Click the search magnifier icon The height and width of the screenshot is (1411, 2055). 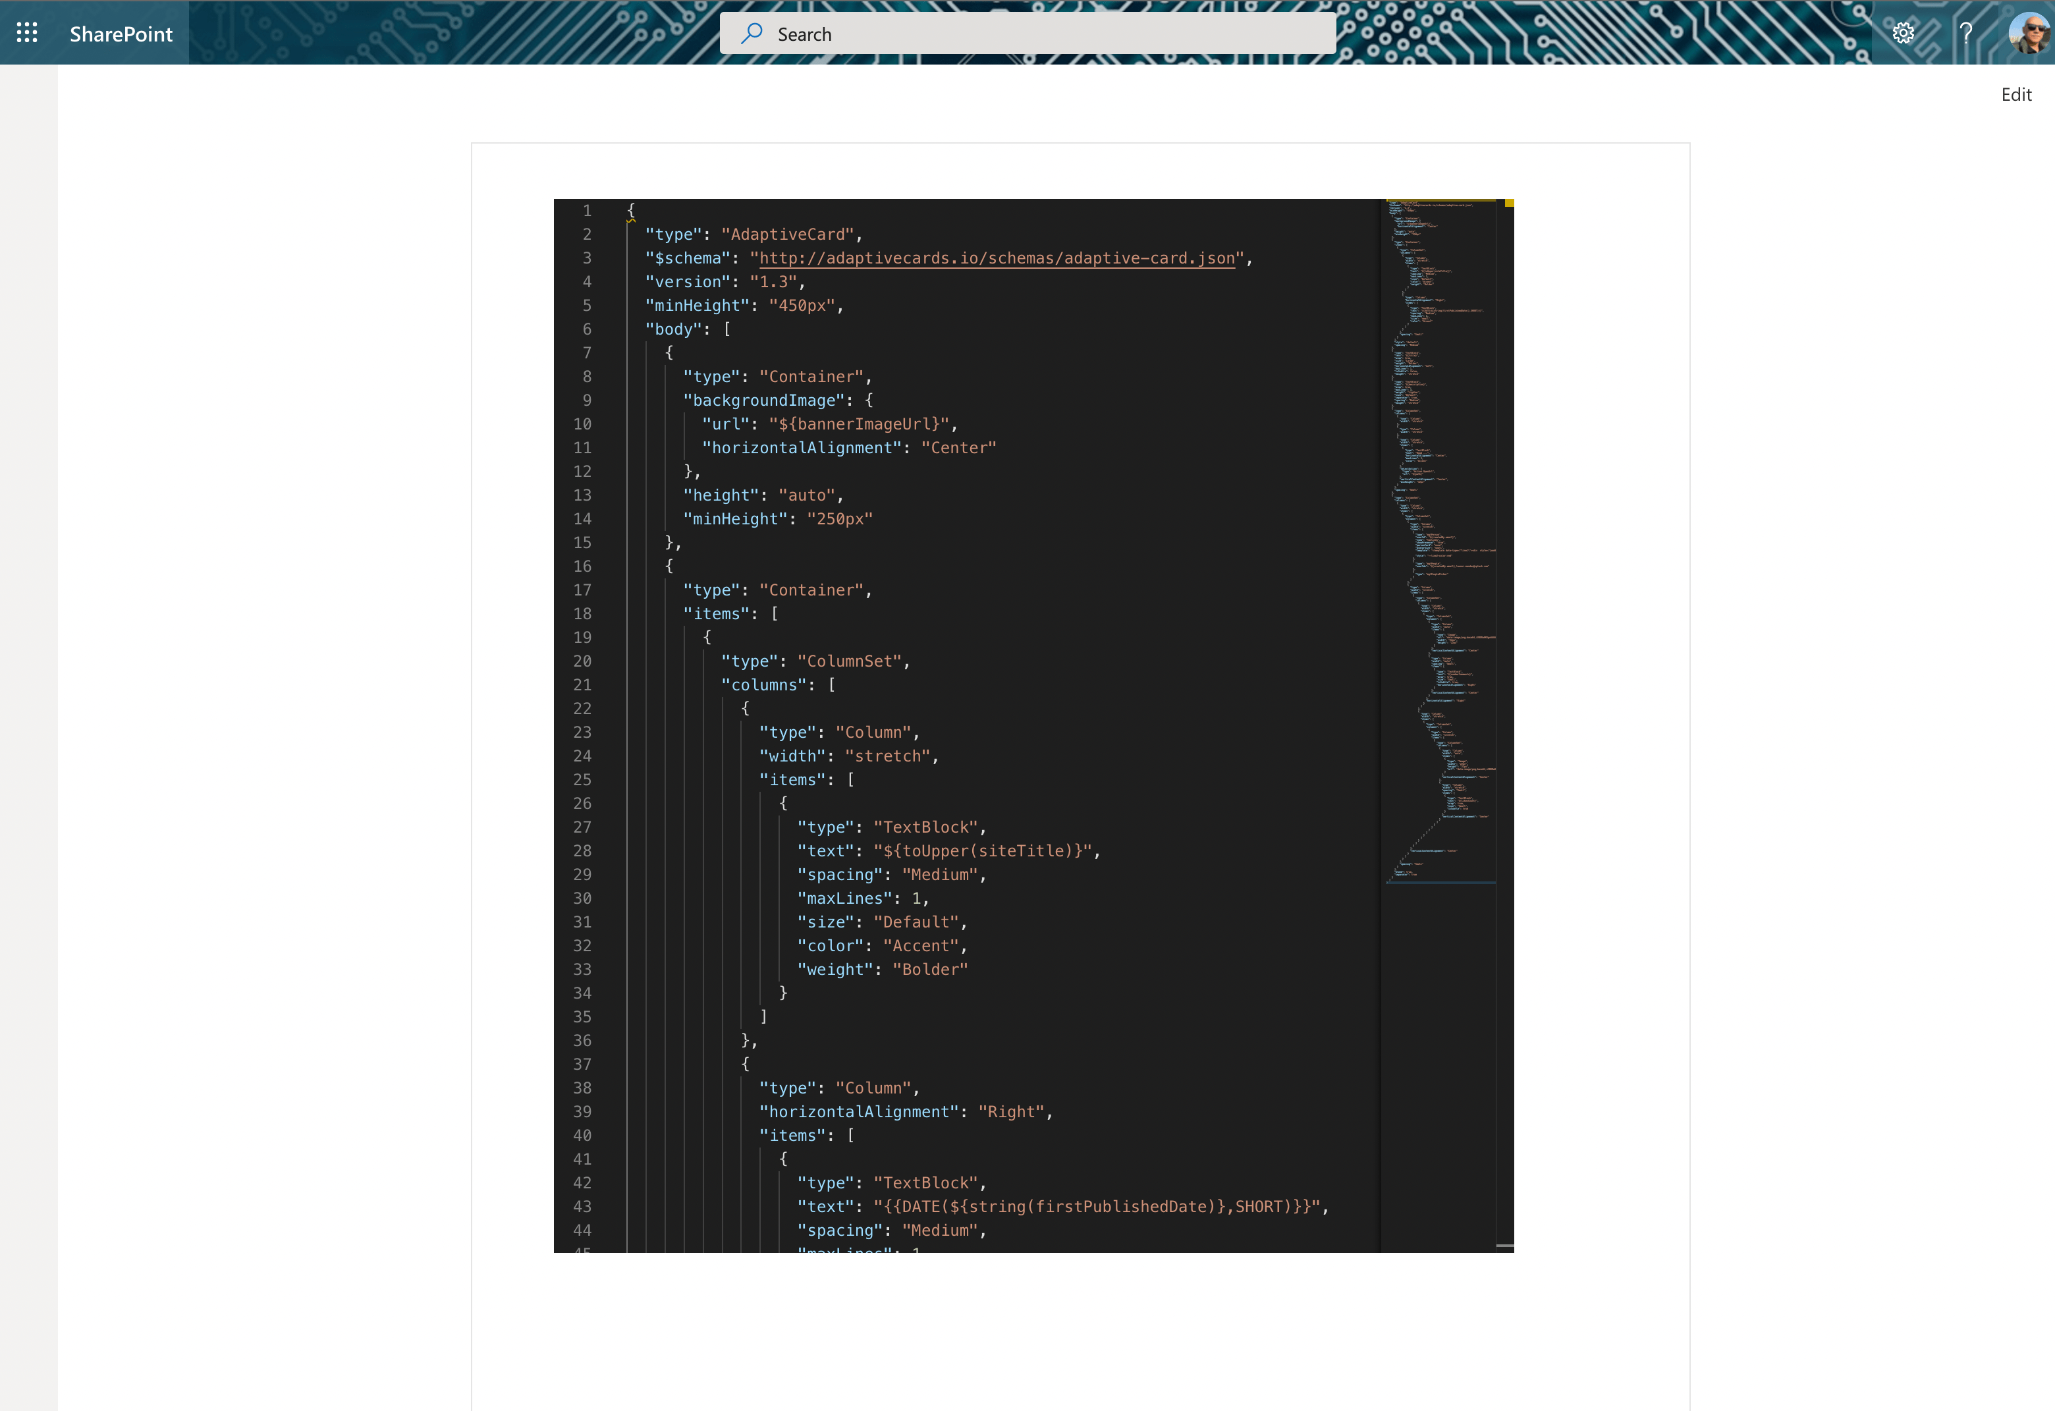coord(752,34)
